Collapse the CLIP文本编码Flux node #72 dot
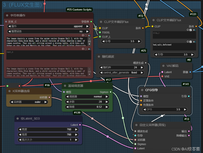Image resolution: width=203 pixels, height=153 pixels. [101, 22]
